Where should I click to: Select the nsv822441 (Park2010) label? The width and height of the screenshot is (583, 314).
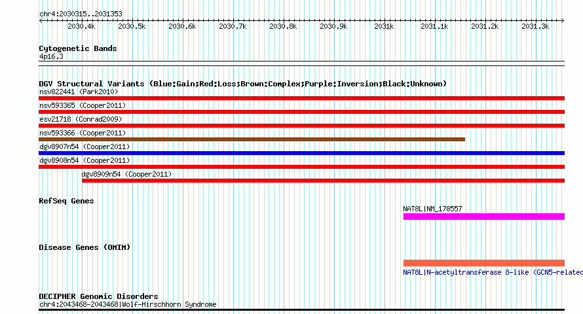pyautogui.click(x=79, y=92)
